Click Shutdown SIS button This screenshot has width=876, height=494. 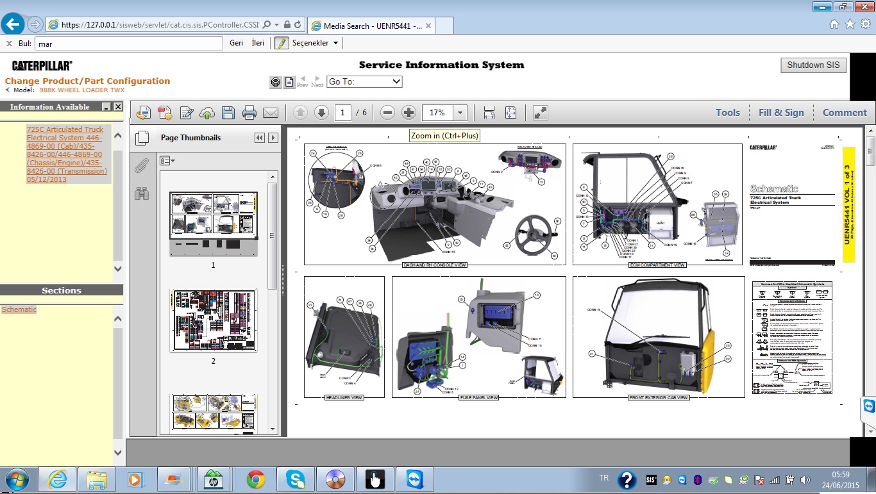(x=813, y=65)
